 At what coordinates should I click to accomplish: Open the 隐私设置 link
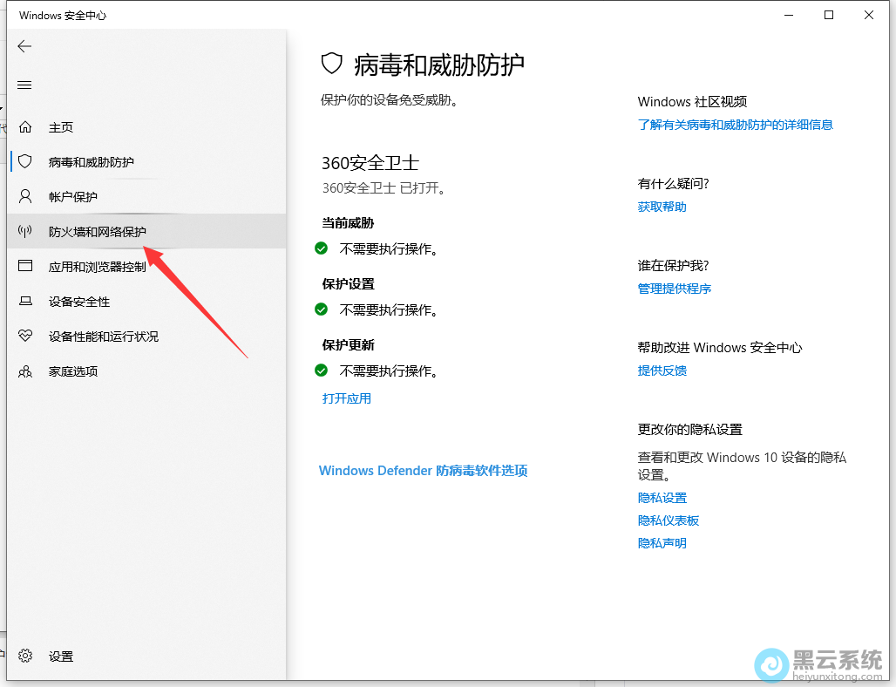tap(662, 498)
